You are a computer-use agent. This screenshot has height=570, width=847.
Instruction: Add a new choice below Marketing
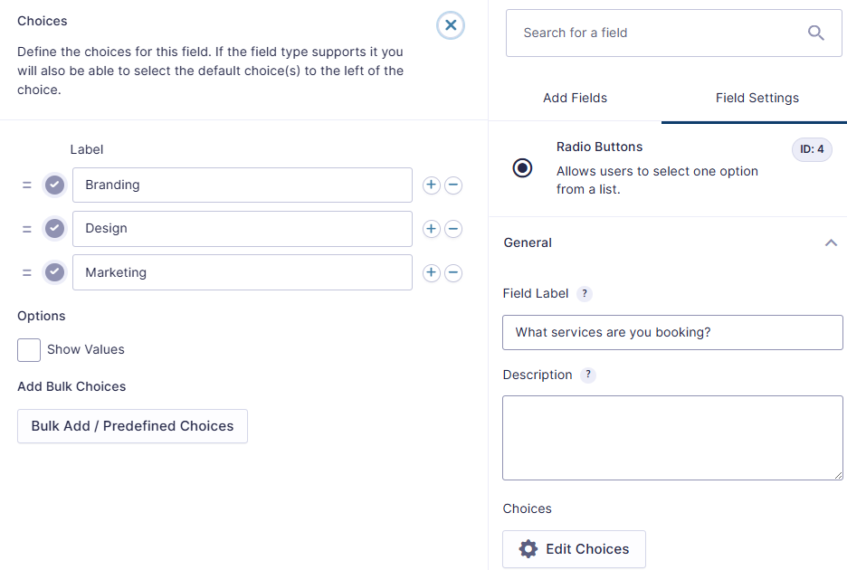click(431, 272)
